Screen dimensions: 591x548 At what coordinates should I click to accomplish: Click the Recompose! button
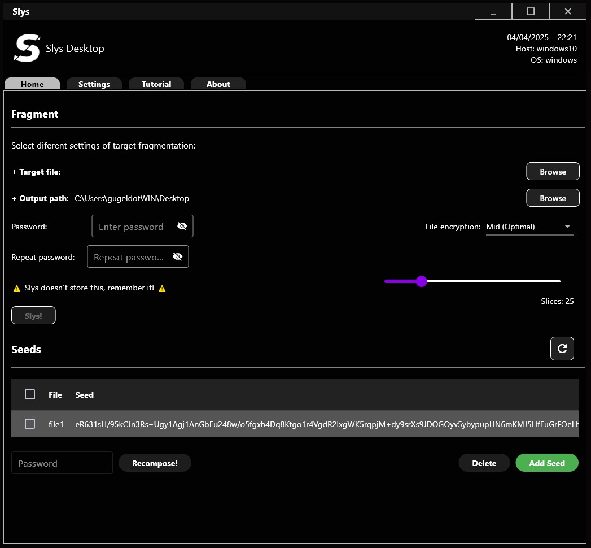point(155,463)
